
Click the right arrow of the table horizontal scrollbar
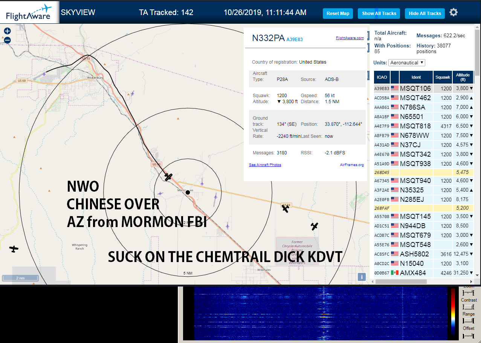click(471, 281)
